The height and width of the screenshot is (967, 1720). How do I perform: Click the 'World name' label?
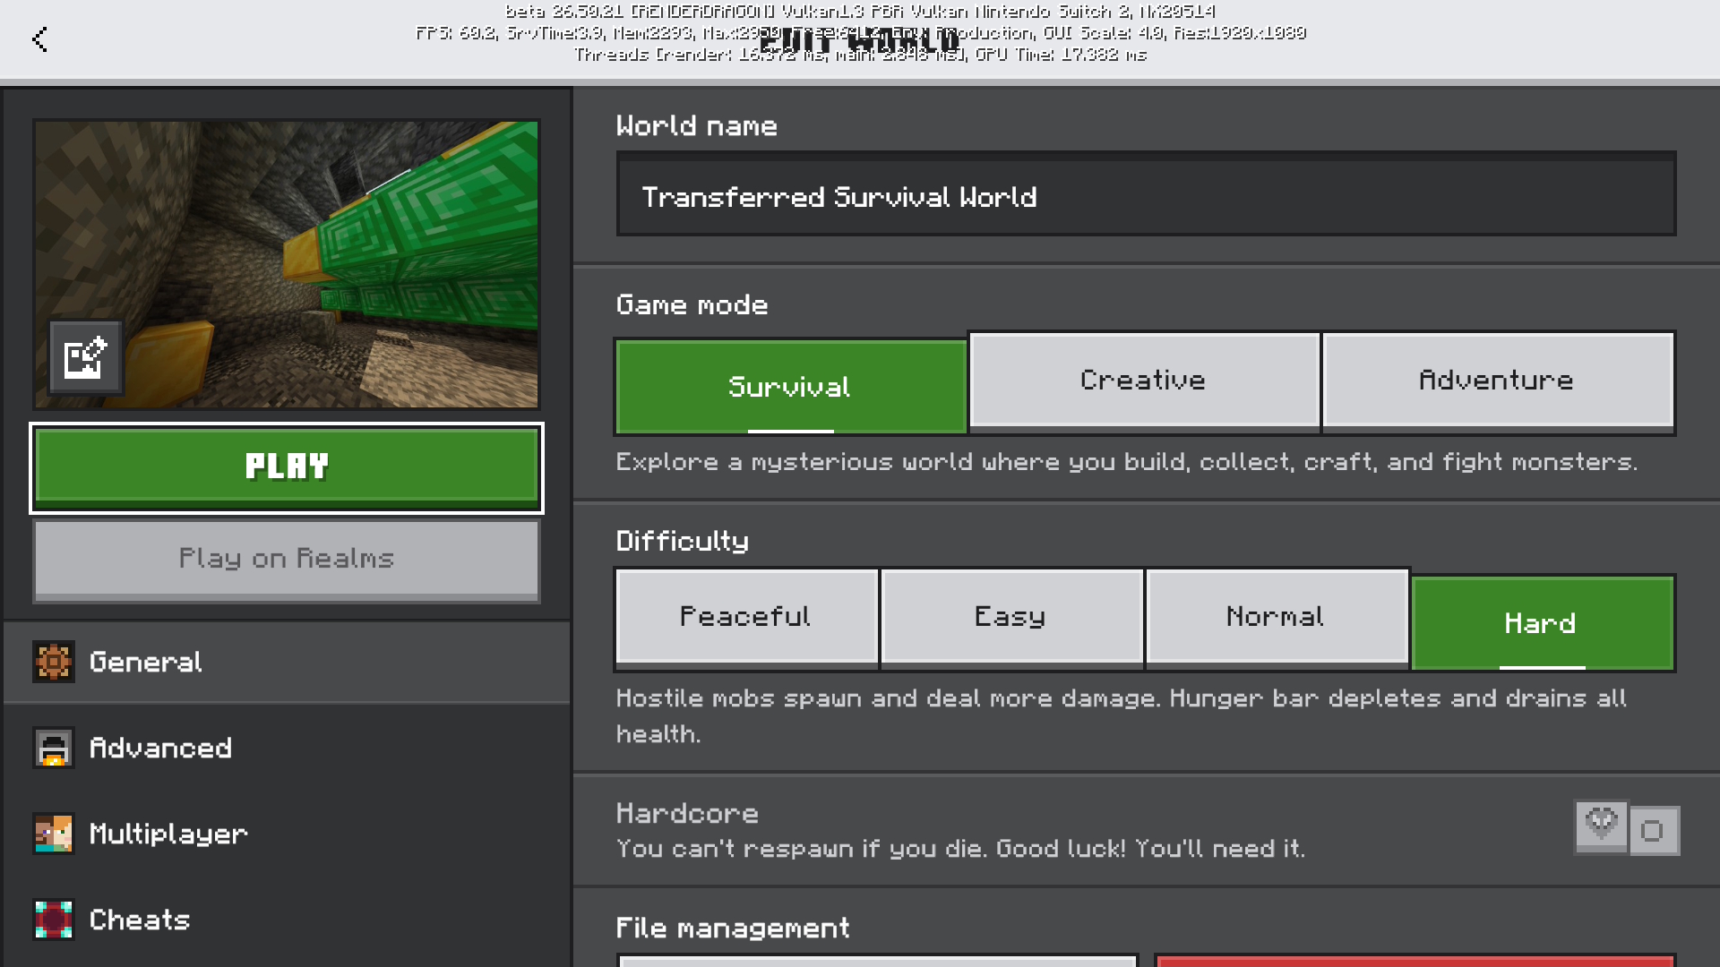pyautogui.click(x=696, y=125)
